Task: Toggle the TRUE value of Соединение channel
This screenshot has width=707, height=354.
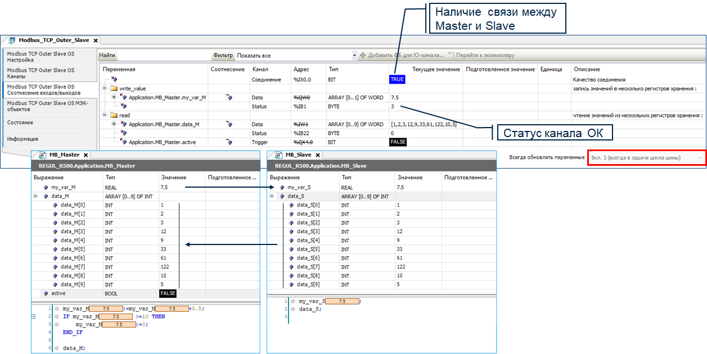Action: coord(397,79)
